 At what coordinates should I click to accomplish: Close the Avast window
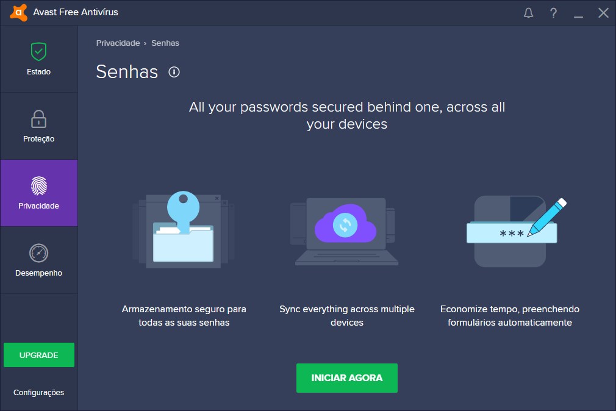point(603,13)
